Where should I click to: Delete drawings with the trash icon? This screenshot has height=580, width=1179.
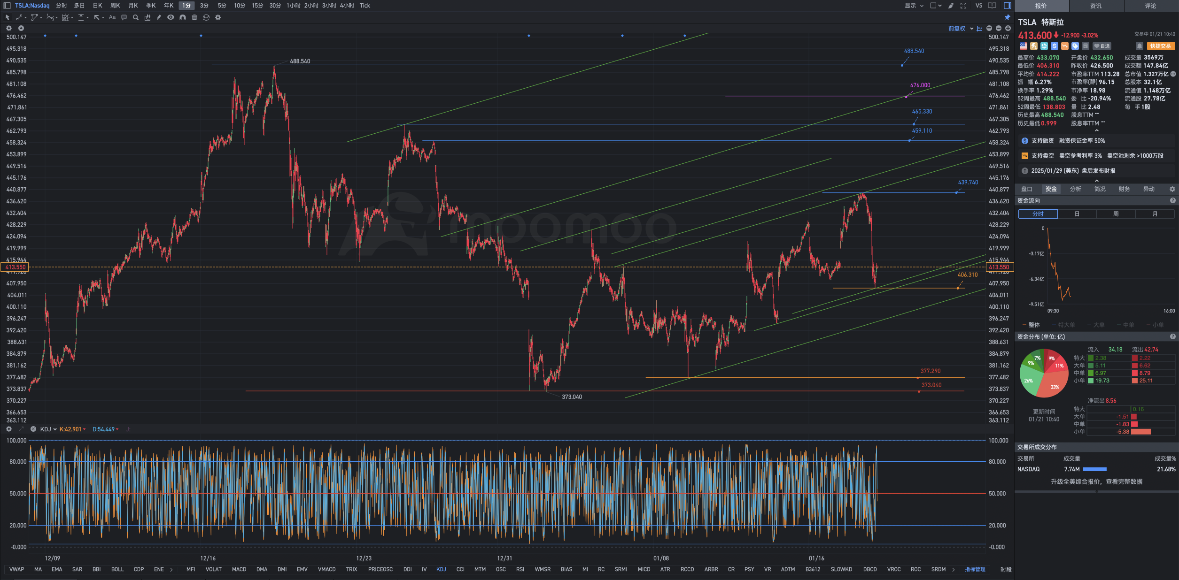(x=194, y=17)
